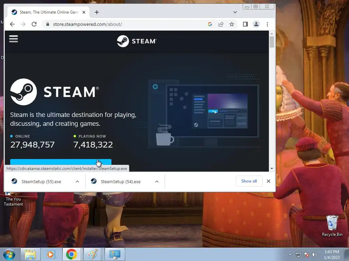Click the vertical scrollbar thumb
Screen dimensions: 349x261
pos(272,42)
